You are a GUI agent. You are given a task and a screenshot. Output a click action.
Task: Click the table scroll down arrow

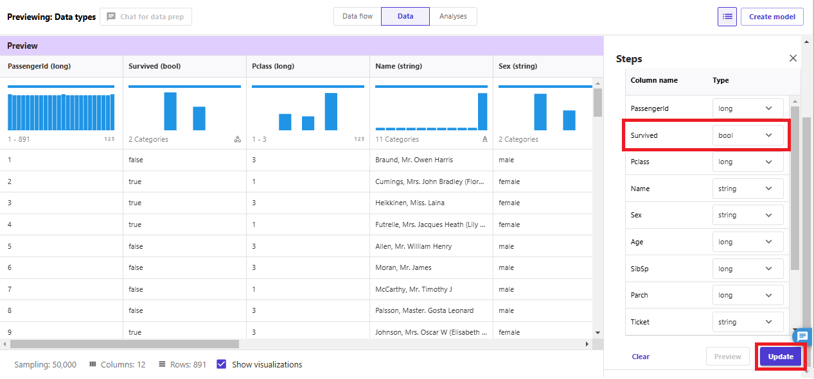[597, 333]
